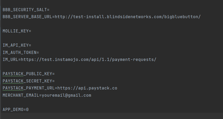Select the MERCHANT_EMAIL key
The height and width of the screenshot is (119, 223).
21,95
